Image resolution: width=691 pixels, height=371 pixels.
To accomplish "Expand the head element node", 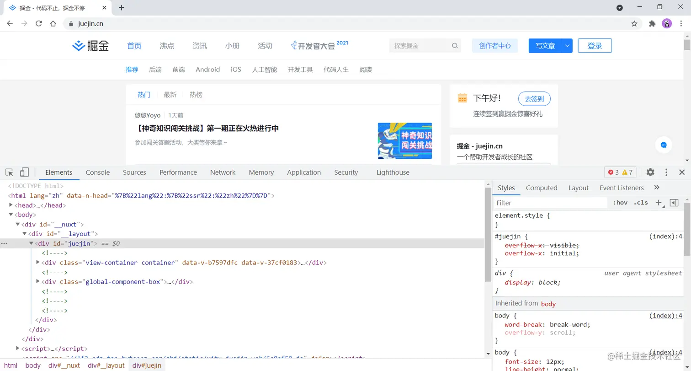I will coord(11,205).
